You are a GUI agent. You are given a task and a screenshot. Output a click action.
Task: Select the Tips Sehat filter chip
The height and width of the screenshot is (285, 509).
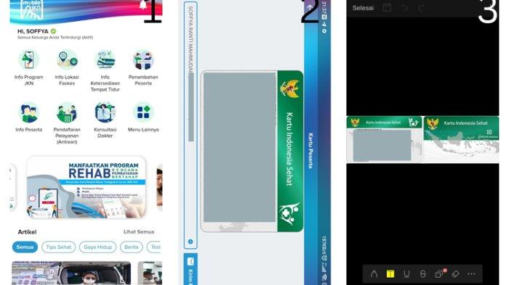tap(58, 247)
